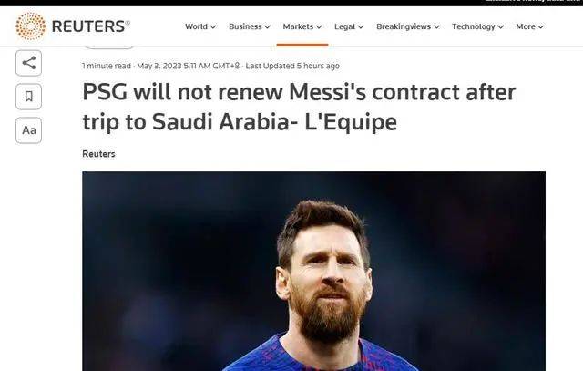Select the World navigation item
Image resolution: width=583 pixels, height=371 pixels.
197,26
